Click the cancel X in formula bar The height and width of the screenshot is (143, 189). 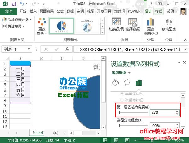tap(46, 49)
